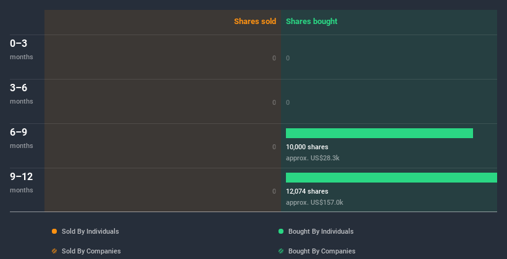Toggle the Sold By Companies legend label
Screen dimensions: 507x259
[91, 251]
